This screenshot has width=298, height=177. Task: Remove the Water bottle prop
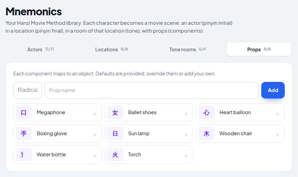95,156
